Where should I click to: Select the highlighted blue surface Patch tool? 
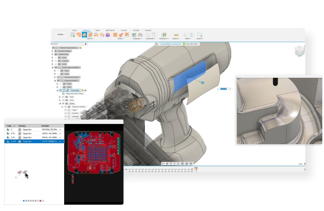pyautogui.click(x=84, y=35)
